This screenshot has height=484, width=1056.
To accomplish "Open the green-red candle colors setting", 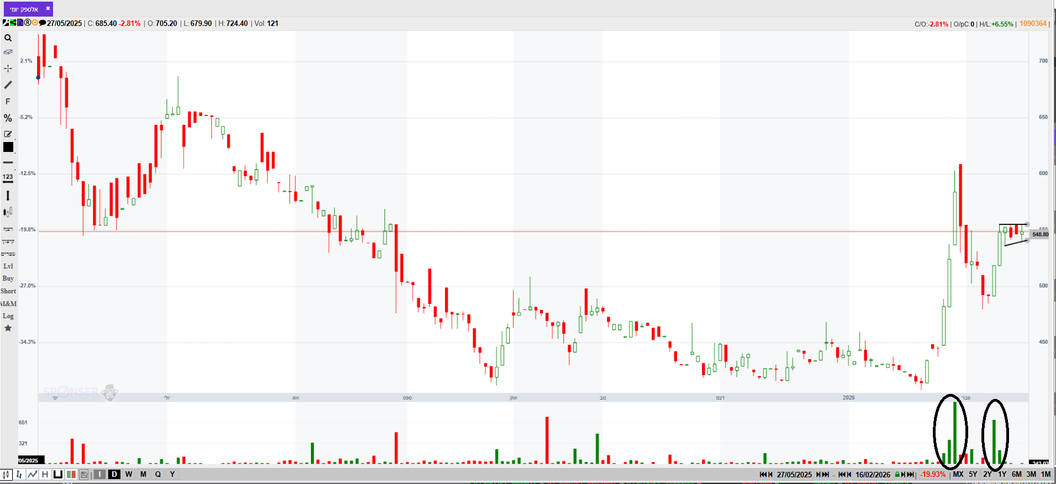I will tap(71, 475).
